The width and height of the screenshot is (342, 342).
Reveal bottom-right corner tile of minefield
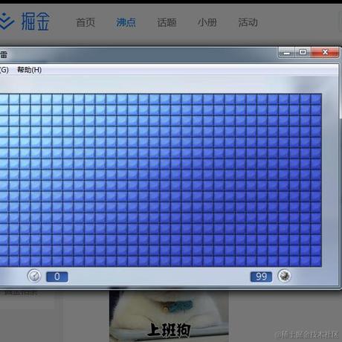click(x=317, y=262)
